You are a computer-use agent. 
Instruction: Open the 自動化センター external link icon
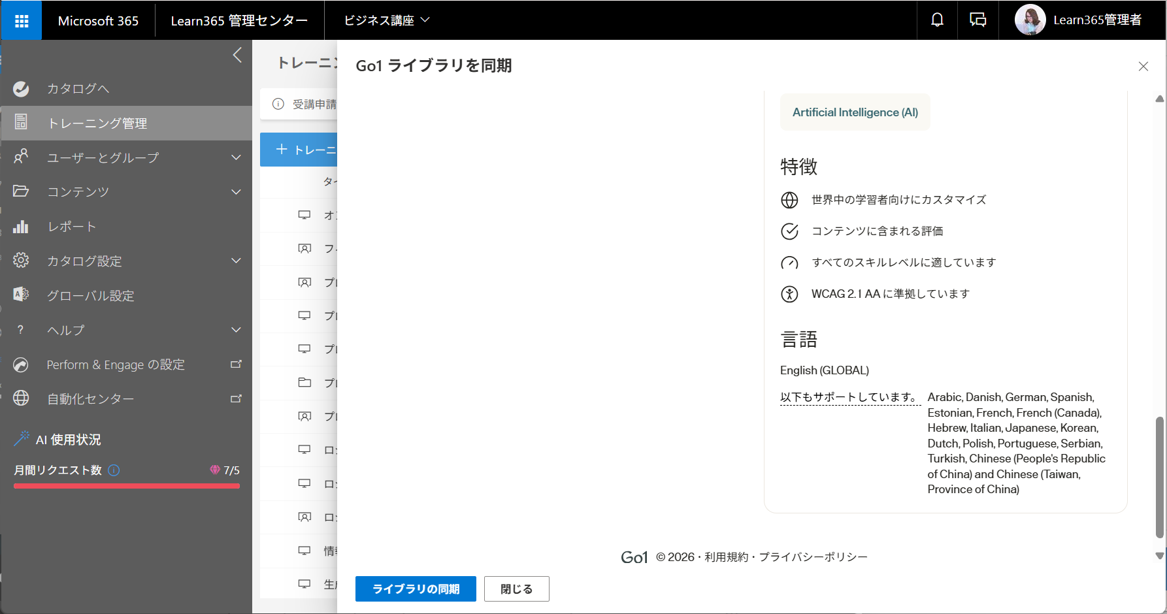click(x=237, y=398)
